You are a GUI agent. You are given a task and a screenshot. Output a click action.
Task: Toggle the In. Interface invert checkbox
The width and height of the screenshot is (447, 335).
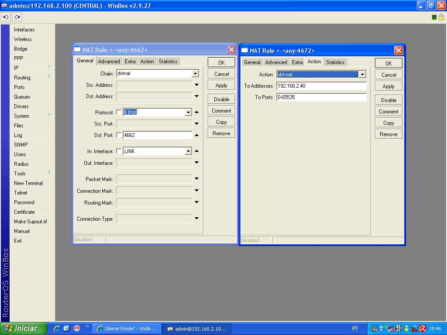(119, 151)
